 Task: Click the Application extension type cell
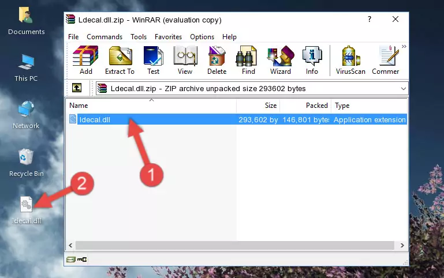(370, 119)
